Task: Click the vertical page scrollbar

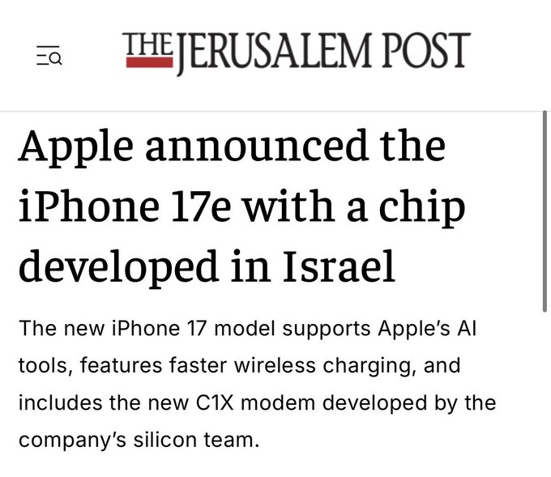Action: (545, 211)
